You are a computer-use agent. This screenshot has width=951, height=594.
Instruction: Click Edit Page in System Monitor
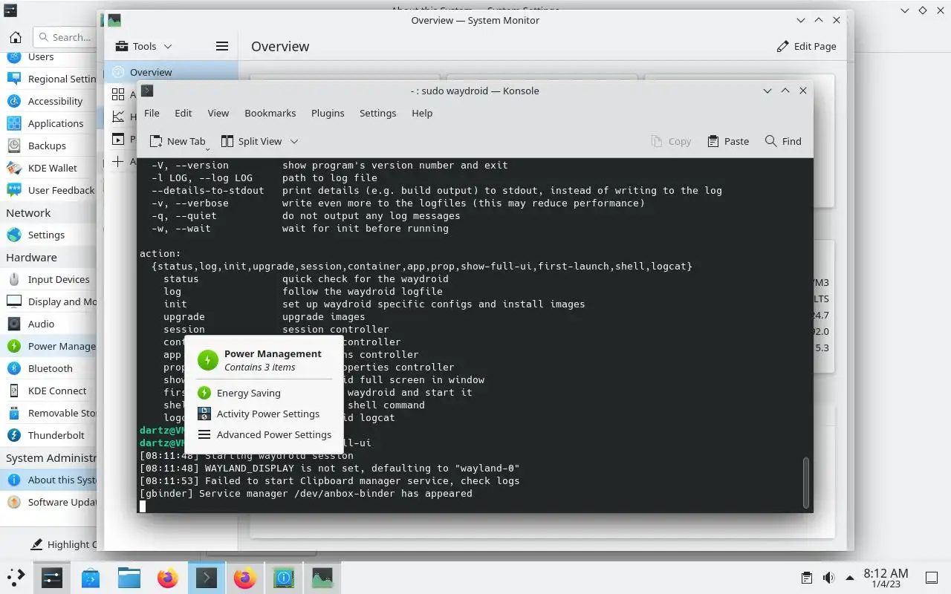[806, 46]
